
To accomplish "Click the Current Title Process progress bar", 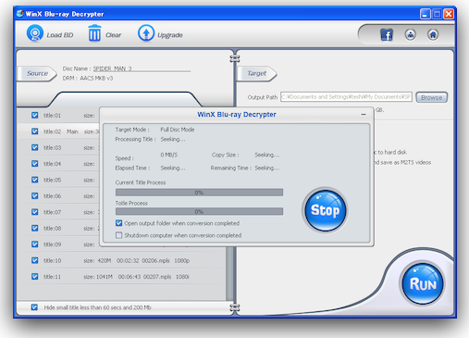I will coord(199,193).
